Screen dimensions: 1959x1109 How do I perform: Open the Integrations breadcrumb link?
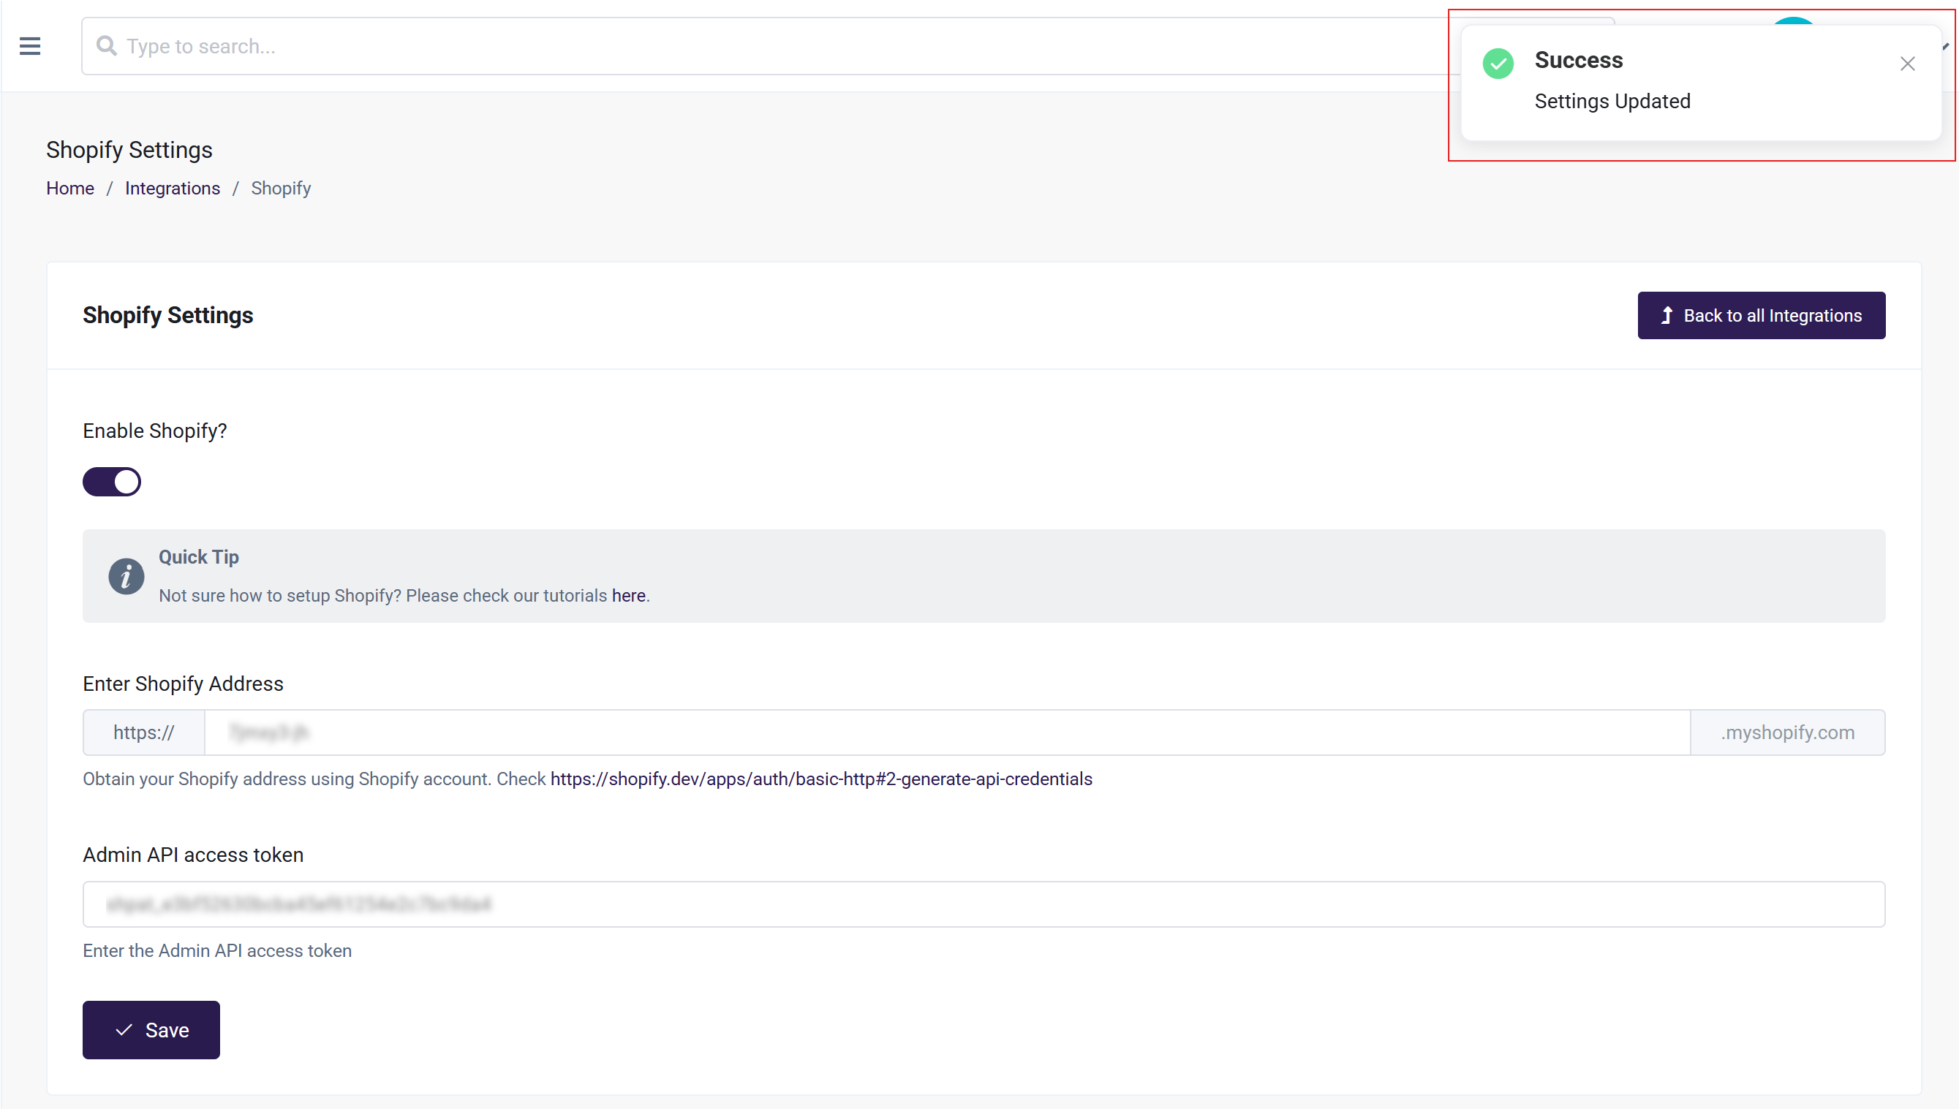[x=172, y=188]
